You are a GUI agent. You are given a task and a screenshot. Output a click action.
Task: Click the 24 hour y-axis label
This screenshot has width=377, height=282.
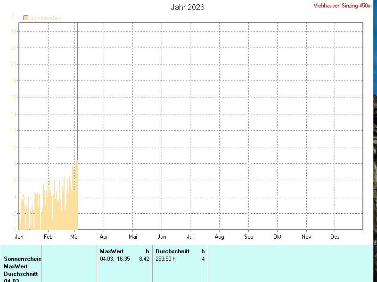(x=14, y=31)
